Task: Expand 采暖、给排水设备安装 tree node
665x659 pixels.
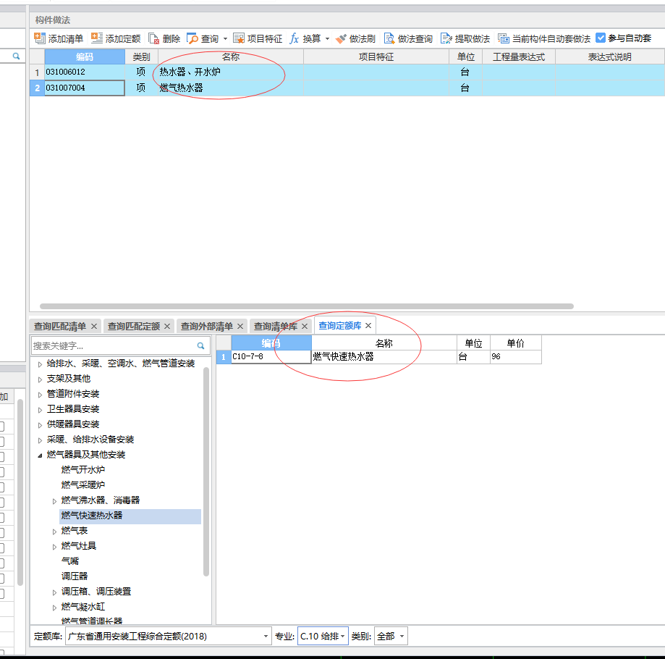Action: click(40, 440)
